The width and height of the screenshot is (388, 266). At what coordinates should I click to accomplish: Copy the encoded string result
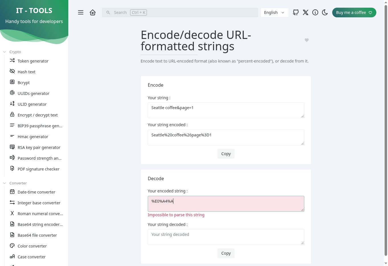pos(226,154)
